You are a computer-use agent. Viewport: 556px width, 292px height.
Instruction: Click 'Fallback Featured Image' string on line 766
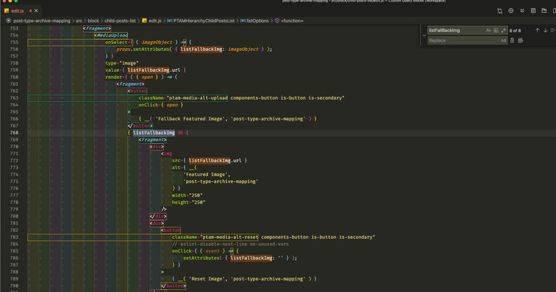[191, 119]
